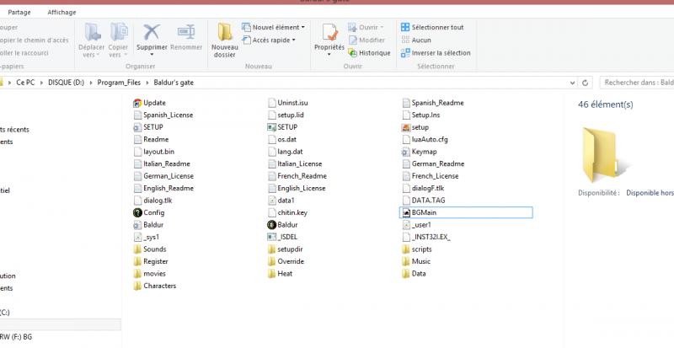The height and width of the screenshot is (348, 674).
Task: Select the chitin.key file
Action: point(287,212)
